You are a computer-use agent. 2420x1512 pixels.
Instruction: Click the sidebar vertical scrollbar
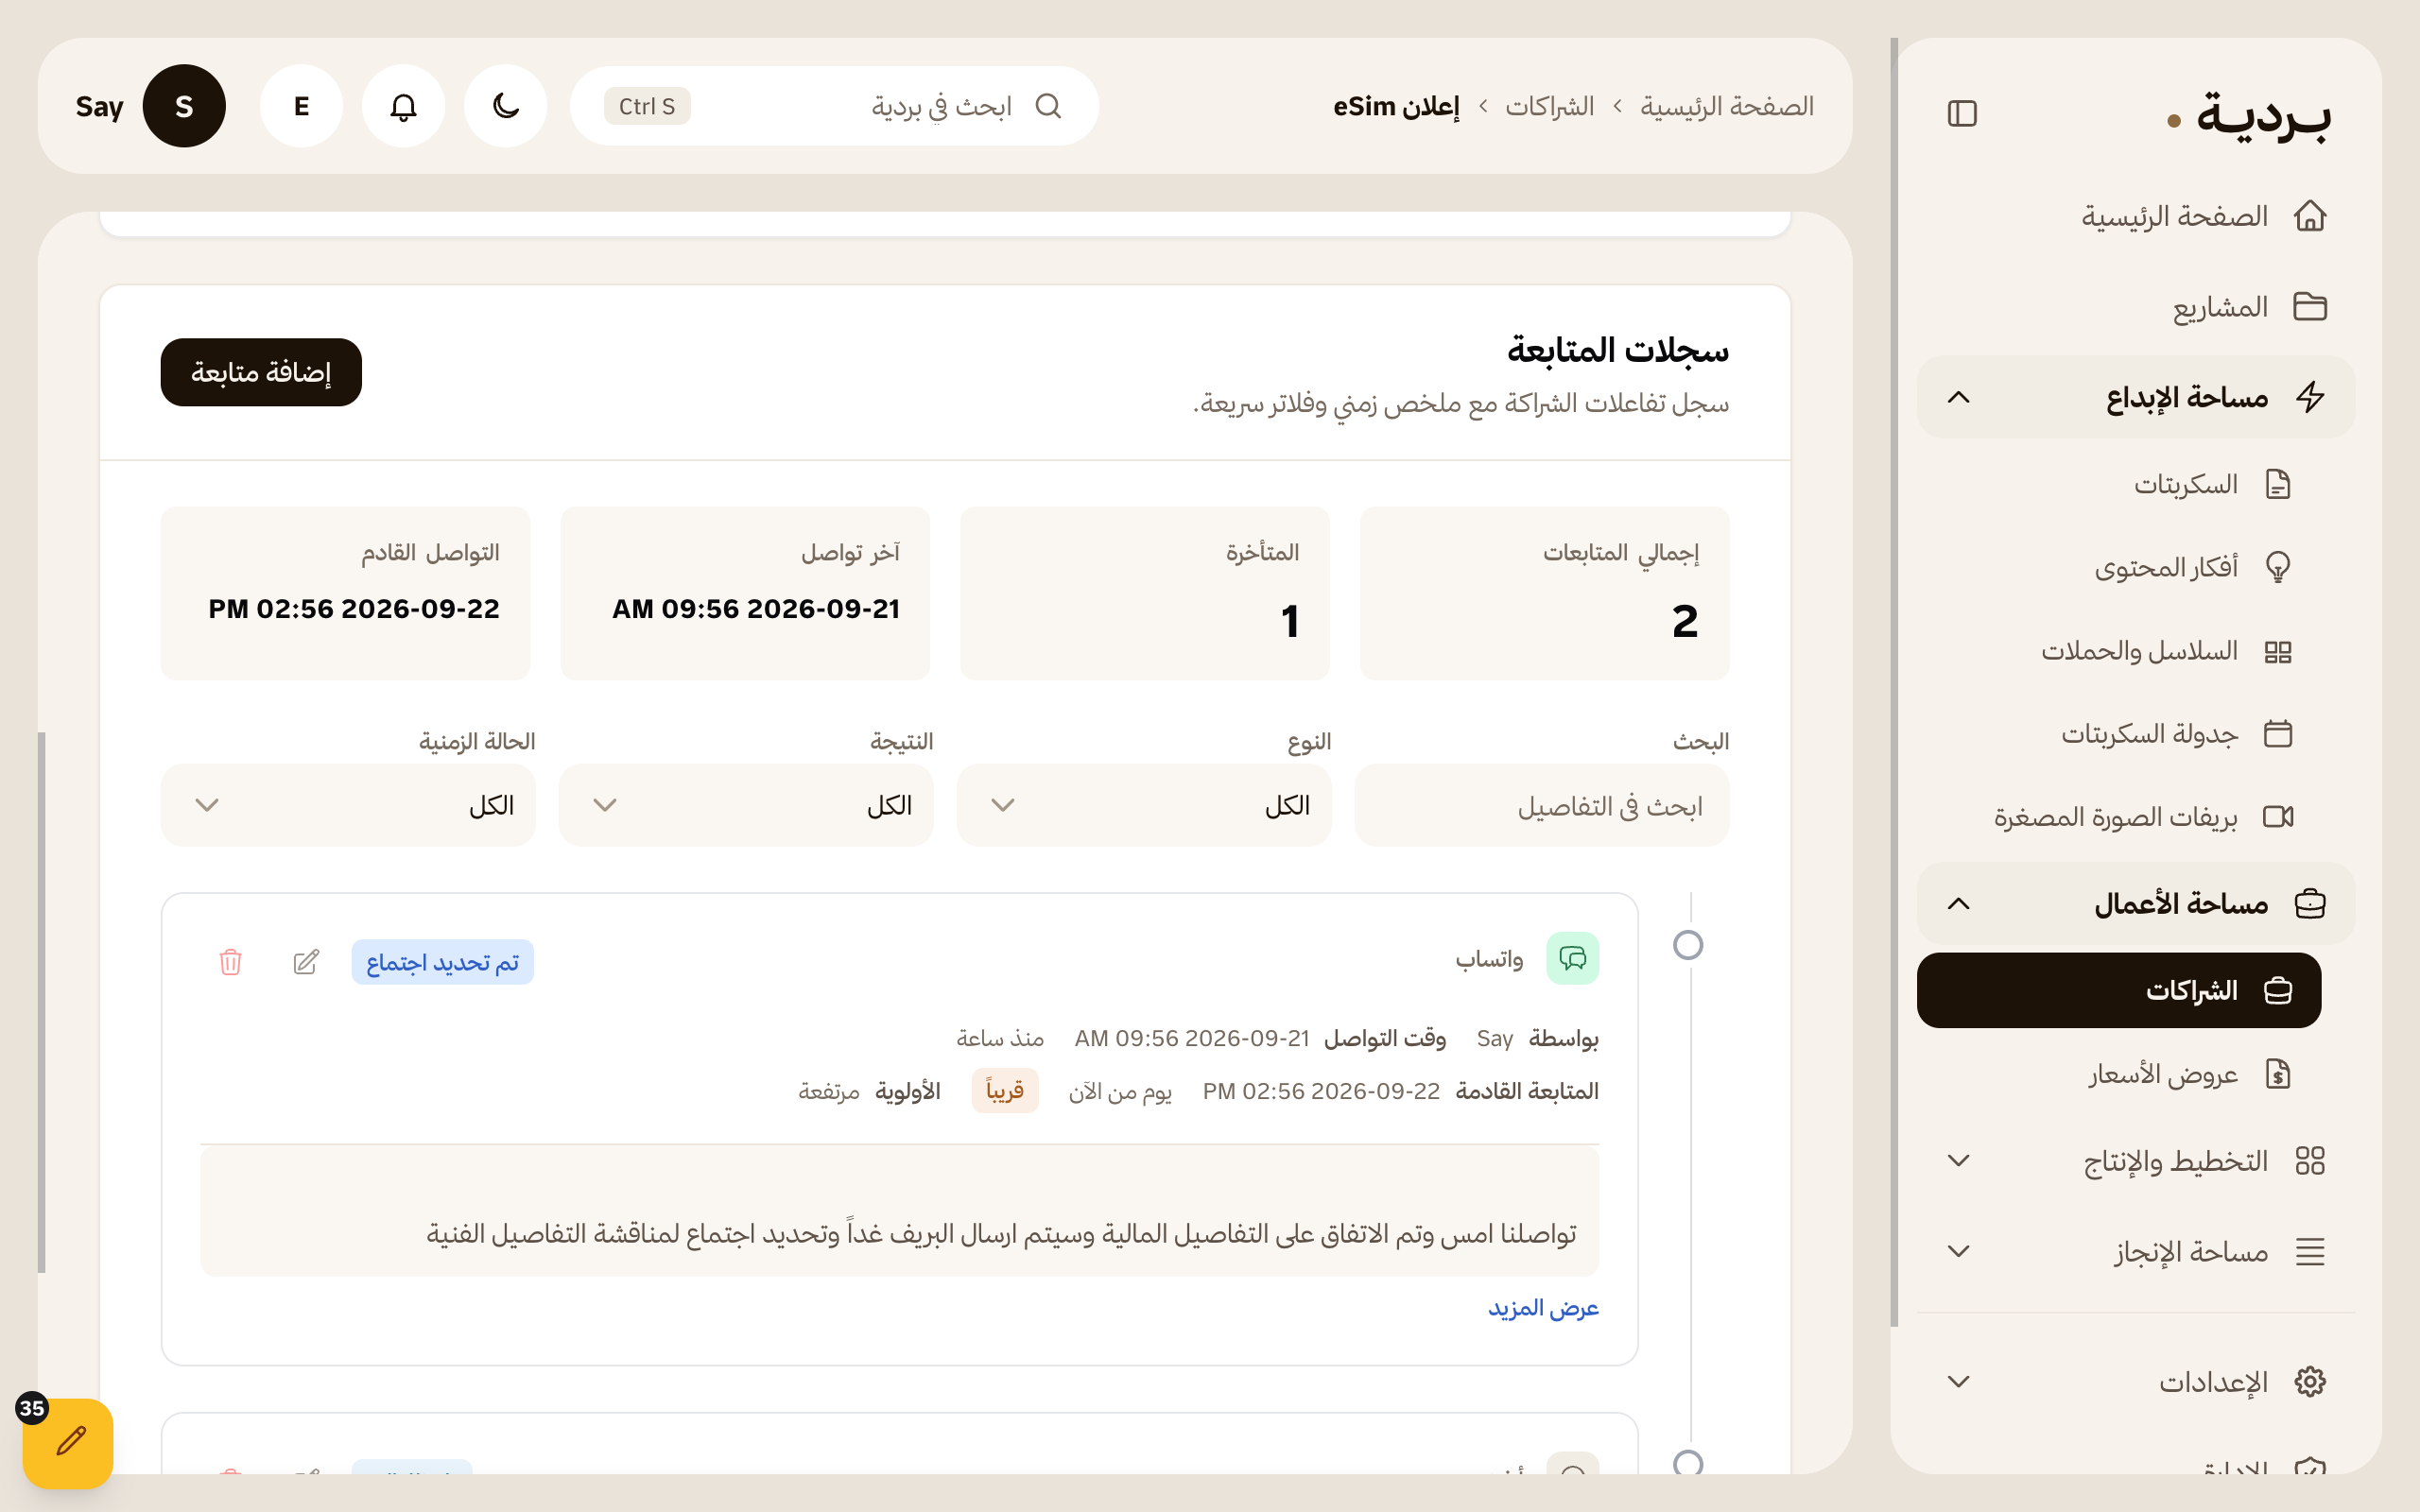click(x=1894, y=683)
